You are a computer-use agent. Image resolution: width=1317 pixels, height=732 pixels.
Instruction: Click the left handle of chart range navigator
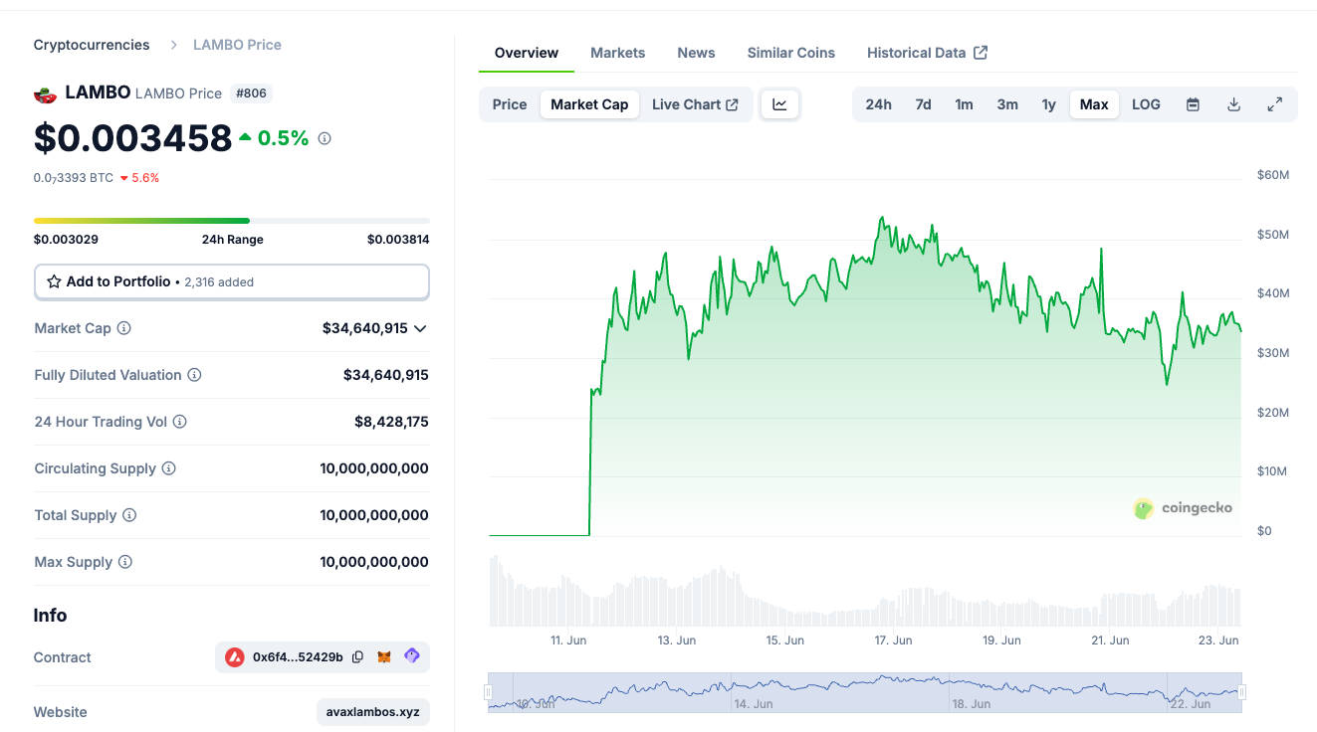click(x=489, y=692)
